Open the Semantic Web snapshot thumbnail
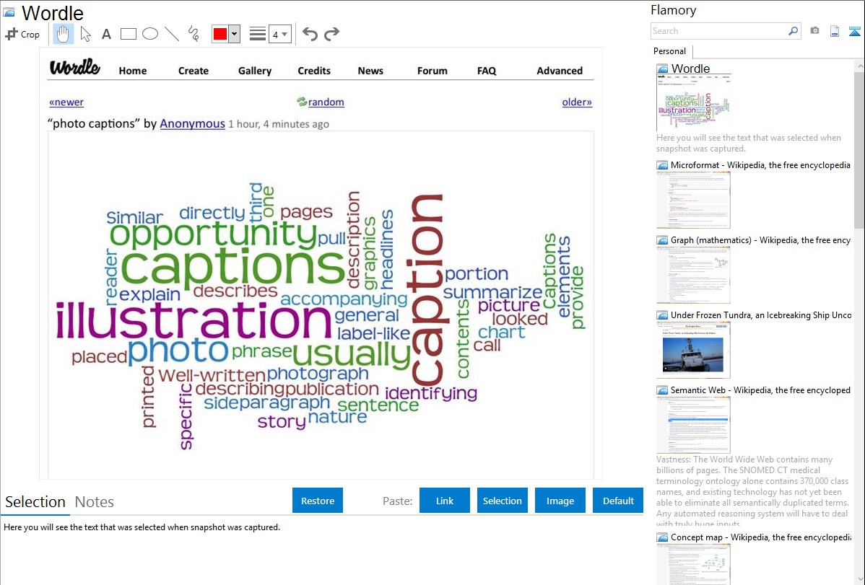Viewport: 865px width, 585px height. [693, 425]
